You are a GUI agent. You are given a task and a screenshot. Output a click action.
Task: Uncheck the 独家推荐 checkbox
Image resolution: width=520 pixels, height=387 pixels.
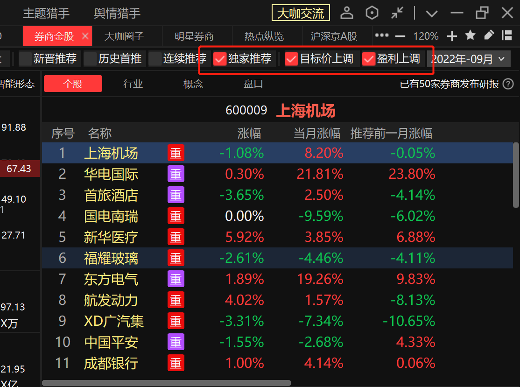click(x=220, y=59)
